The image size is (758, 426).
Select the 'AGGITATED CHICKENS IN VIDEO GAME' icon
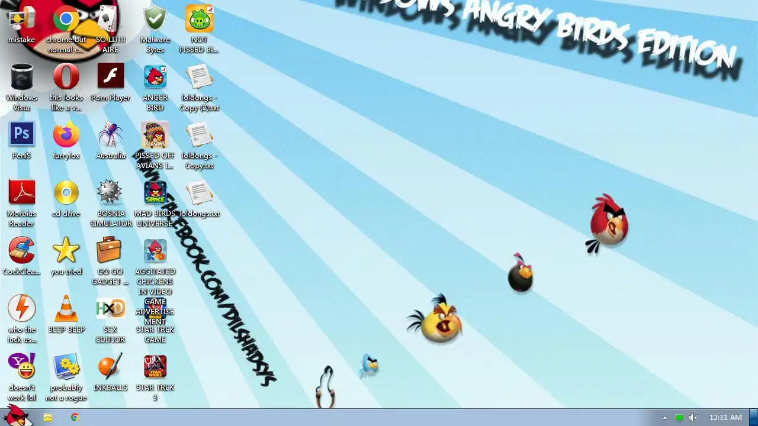155,251
